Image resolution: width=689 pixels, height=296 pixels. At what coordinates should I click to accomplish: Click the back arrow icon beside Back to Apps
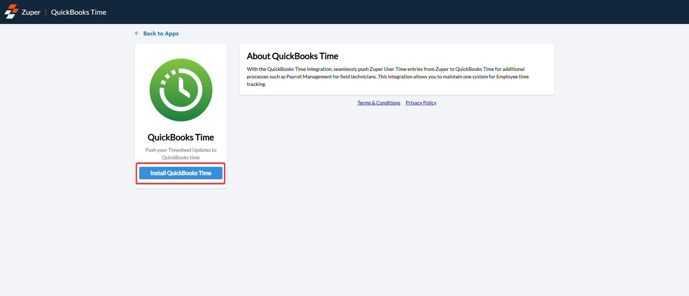137,33
